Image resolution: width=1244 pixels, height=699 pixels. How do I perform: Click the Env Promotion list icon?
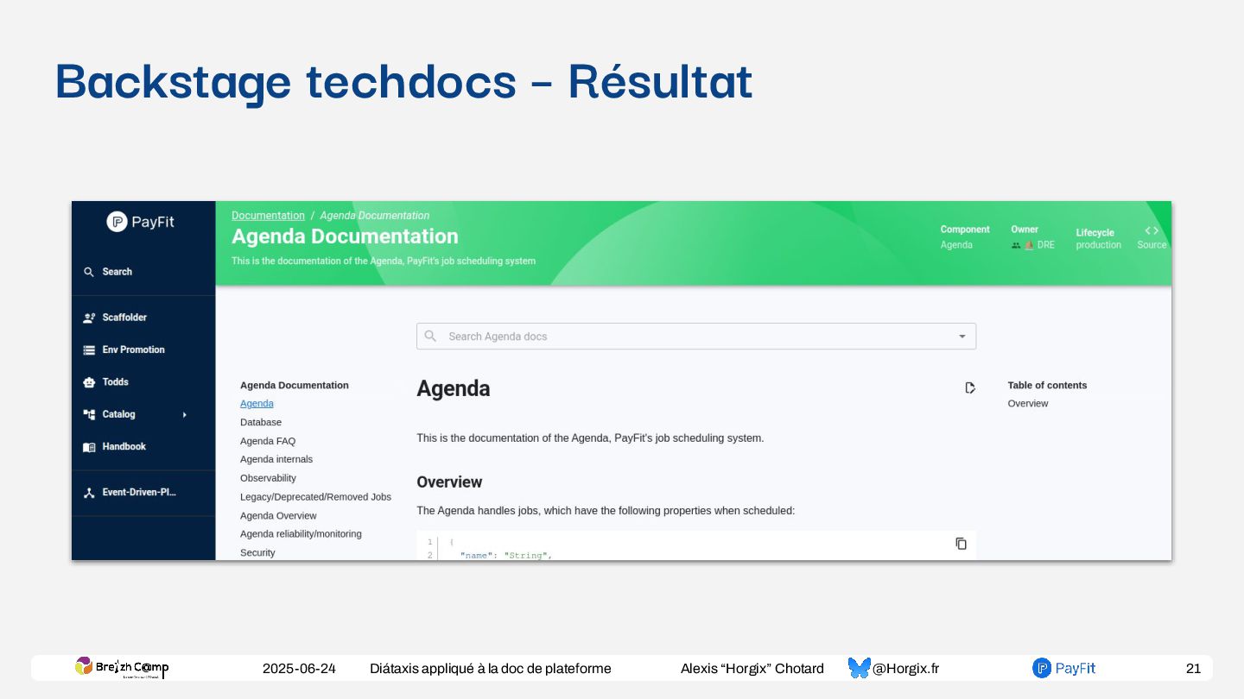coord(89,349)
